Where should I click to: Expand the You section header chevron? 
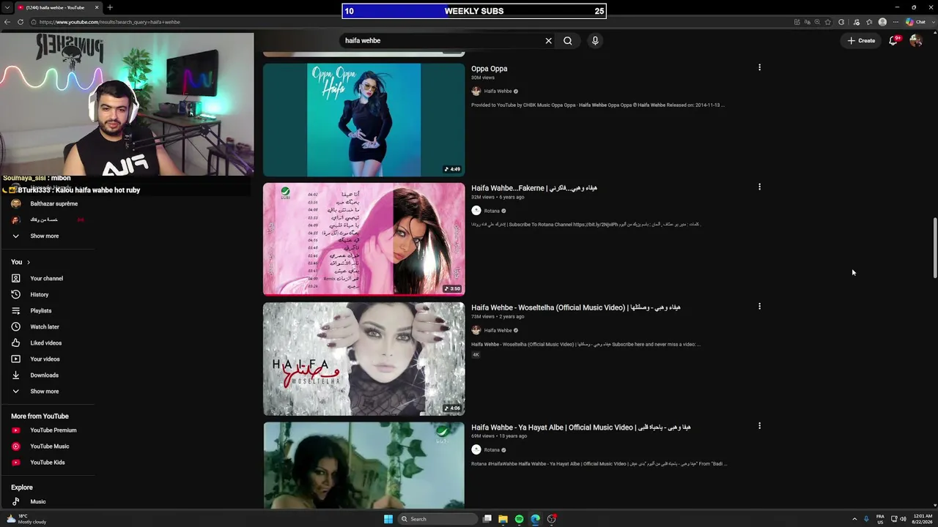click(x=28, y=262)
